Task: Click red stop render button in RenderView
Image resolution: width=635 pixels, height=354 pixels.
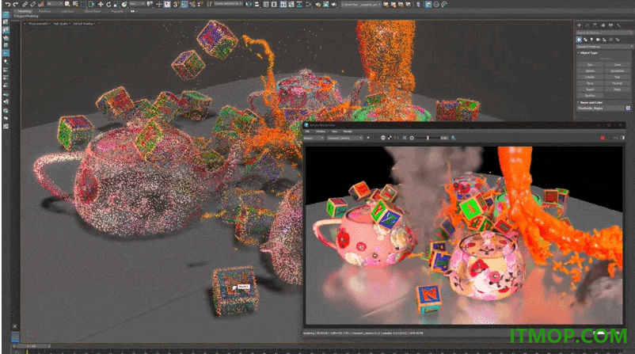Action: (603, 138)
